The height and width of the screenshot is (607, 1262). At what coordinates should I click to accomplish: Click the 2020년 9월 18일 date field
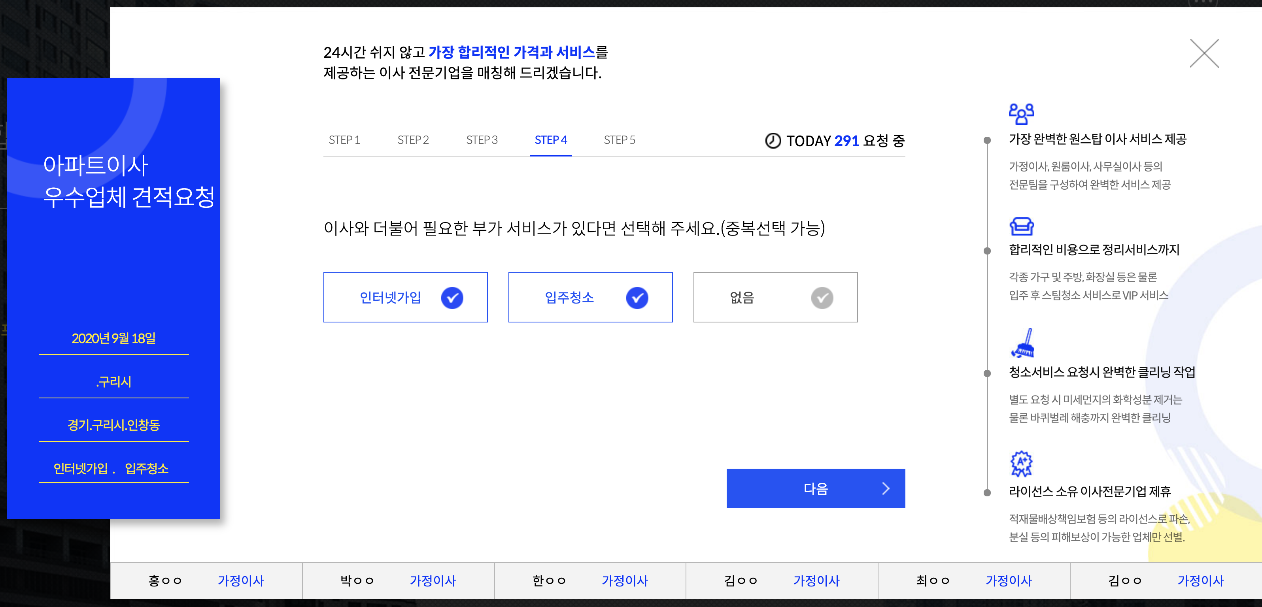pyautogui.click(x=113, y=338)
